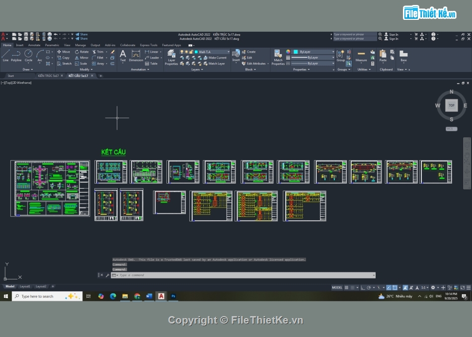This screenshot has width=472, height=337.
Task: Open Layer Properties manager
Action: pos(171,57)
